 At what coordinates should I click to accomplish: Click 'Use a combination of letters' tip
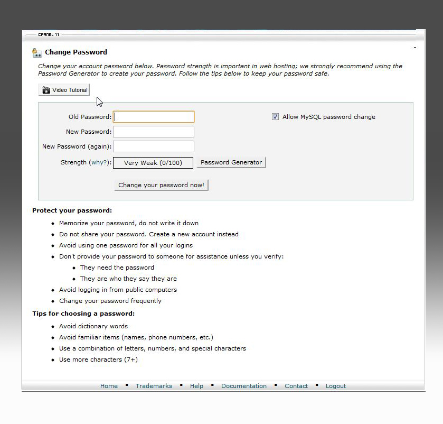coord(152,348)
